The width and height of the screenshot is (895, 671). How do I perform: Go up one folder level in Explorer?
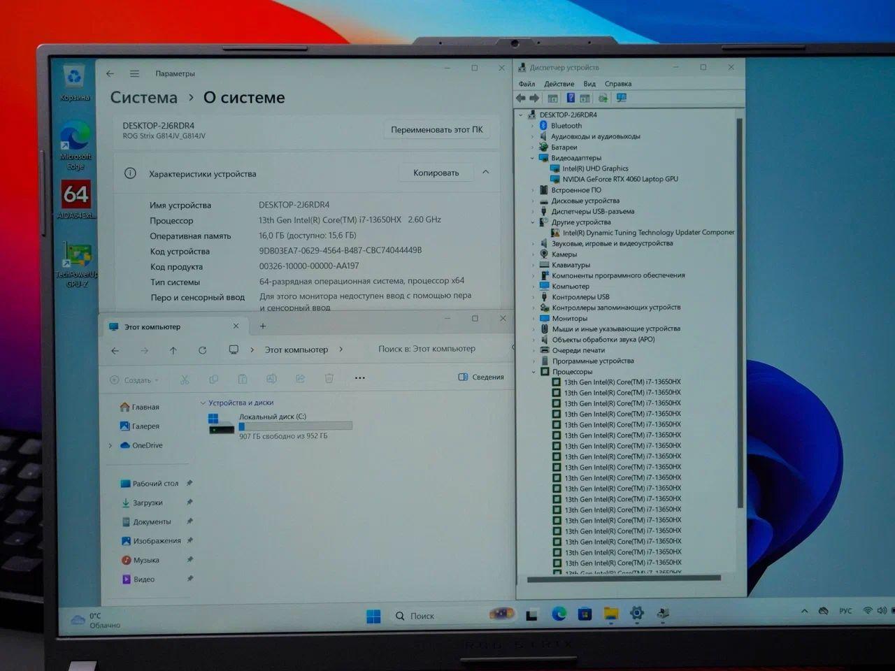[173, 350]
